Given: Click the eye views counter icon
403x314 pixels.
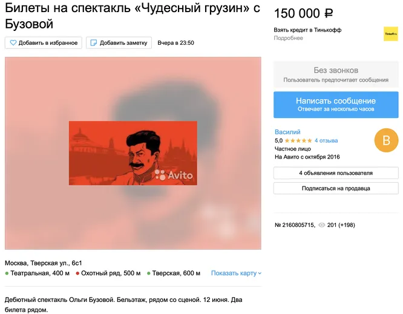Looking at the screenshot, I should tap(321, 225).
